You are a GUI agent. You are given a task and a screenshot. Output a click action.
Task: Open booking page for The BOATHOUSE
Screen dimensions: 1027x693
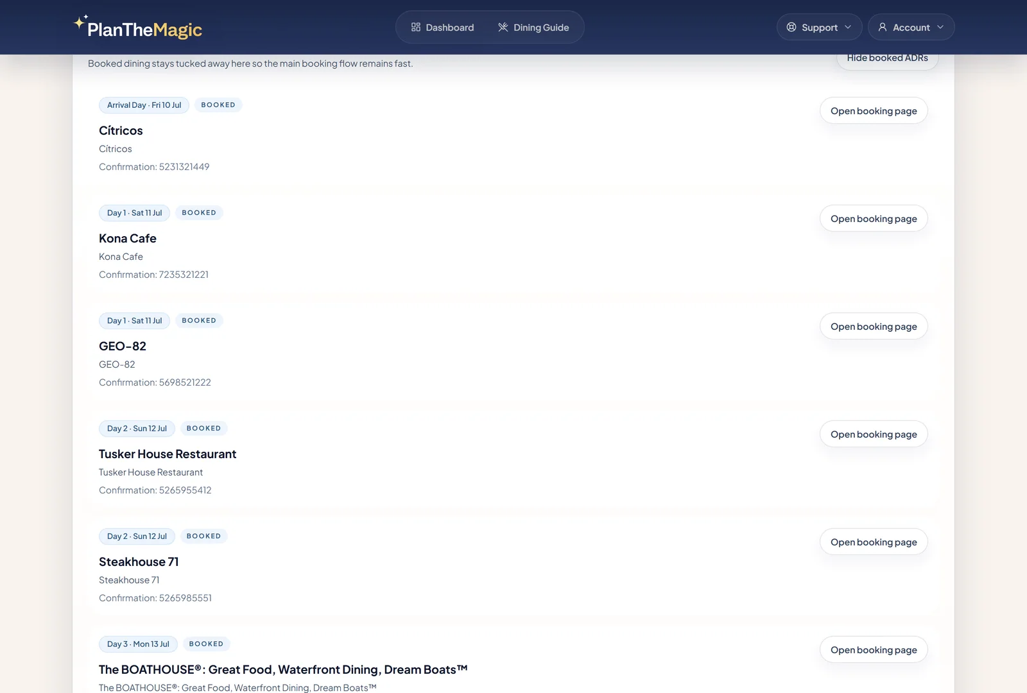(x=874, y=649)
